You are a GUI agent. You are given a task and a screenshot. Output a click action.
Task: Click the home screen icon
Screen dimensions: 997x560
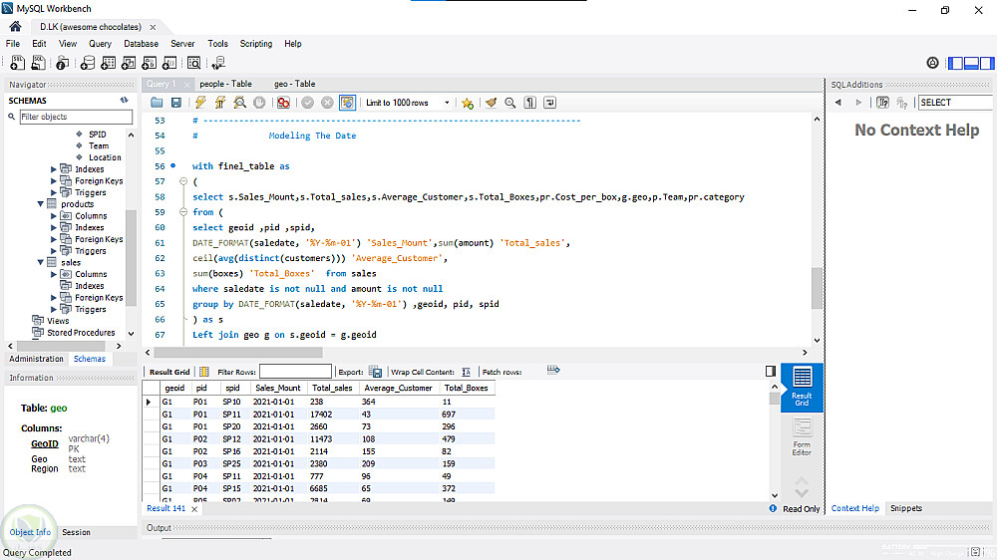coord(15,27)
